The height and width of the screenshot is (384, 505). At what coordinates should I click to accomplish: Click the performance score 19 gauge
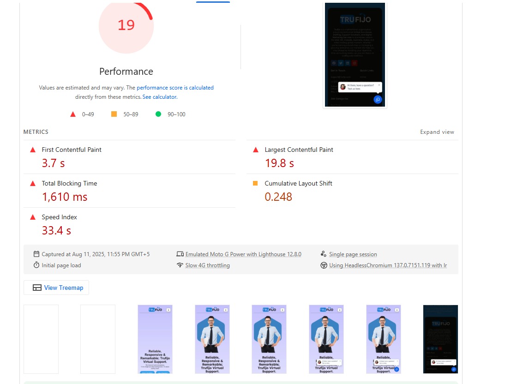[126, 26]
